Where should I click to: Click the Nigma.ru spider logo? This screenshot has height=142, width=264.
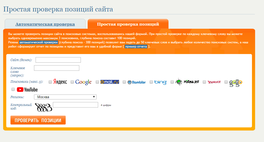[x=187, y=82]
